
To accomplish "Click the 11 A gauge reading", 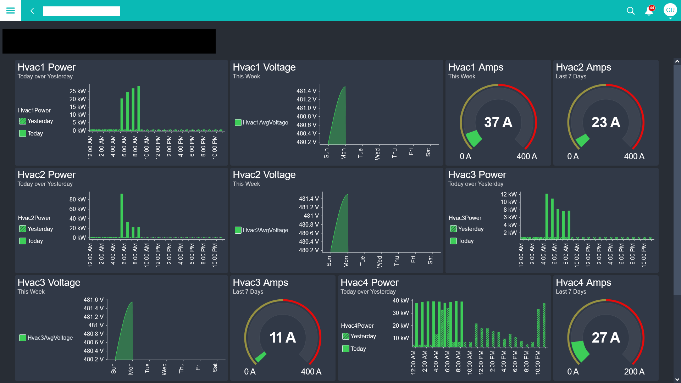I will [283, 338].
